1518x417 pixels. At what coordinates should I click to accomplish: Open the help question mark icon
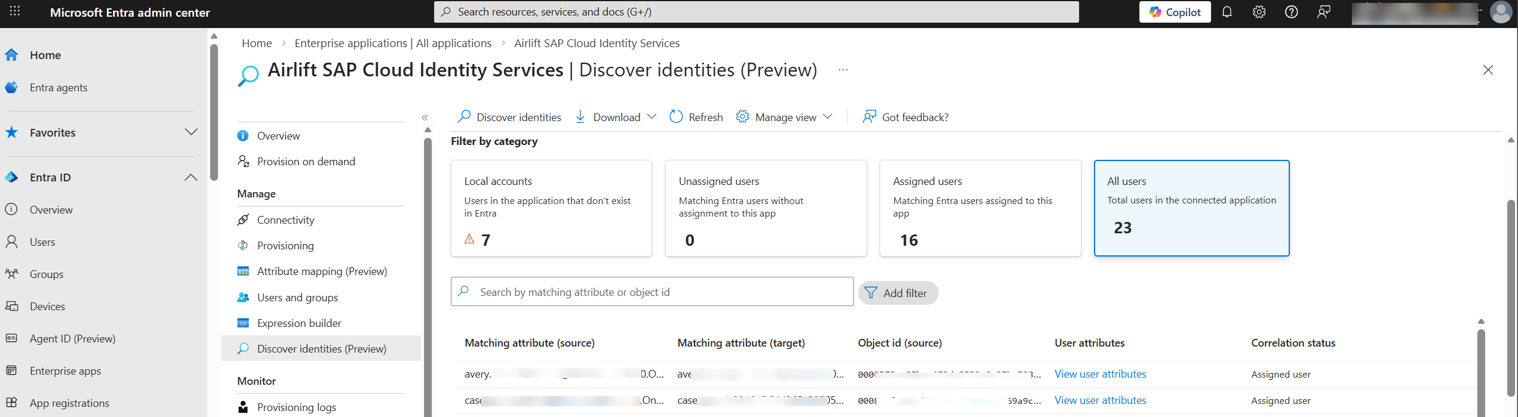pos(1291,12)
